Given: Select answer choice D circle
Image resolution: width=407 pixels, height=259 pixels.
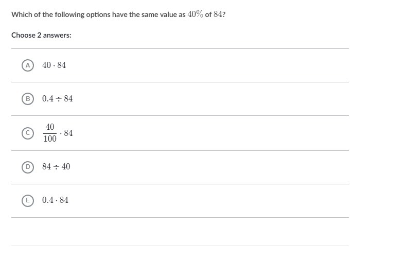Looking at the screenshot, I should (x=28, y=167).
